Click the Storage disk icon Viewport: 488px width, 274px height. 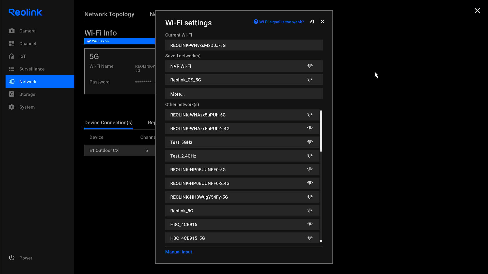click(12, 94)
